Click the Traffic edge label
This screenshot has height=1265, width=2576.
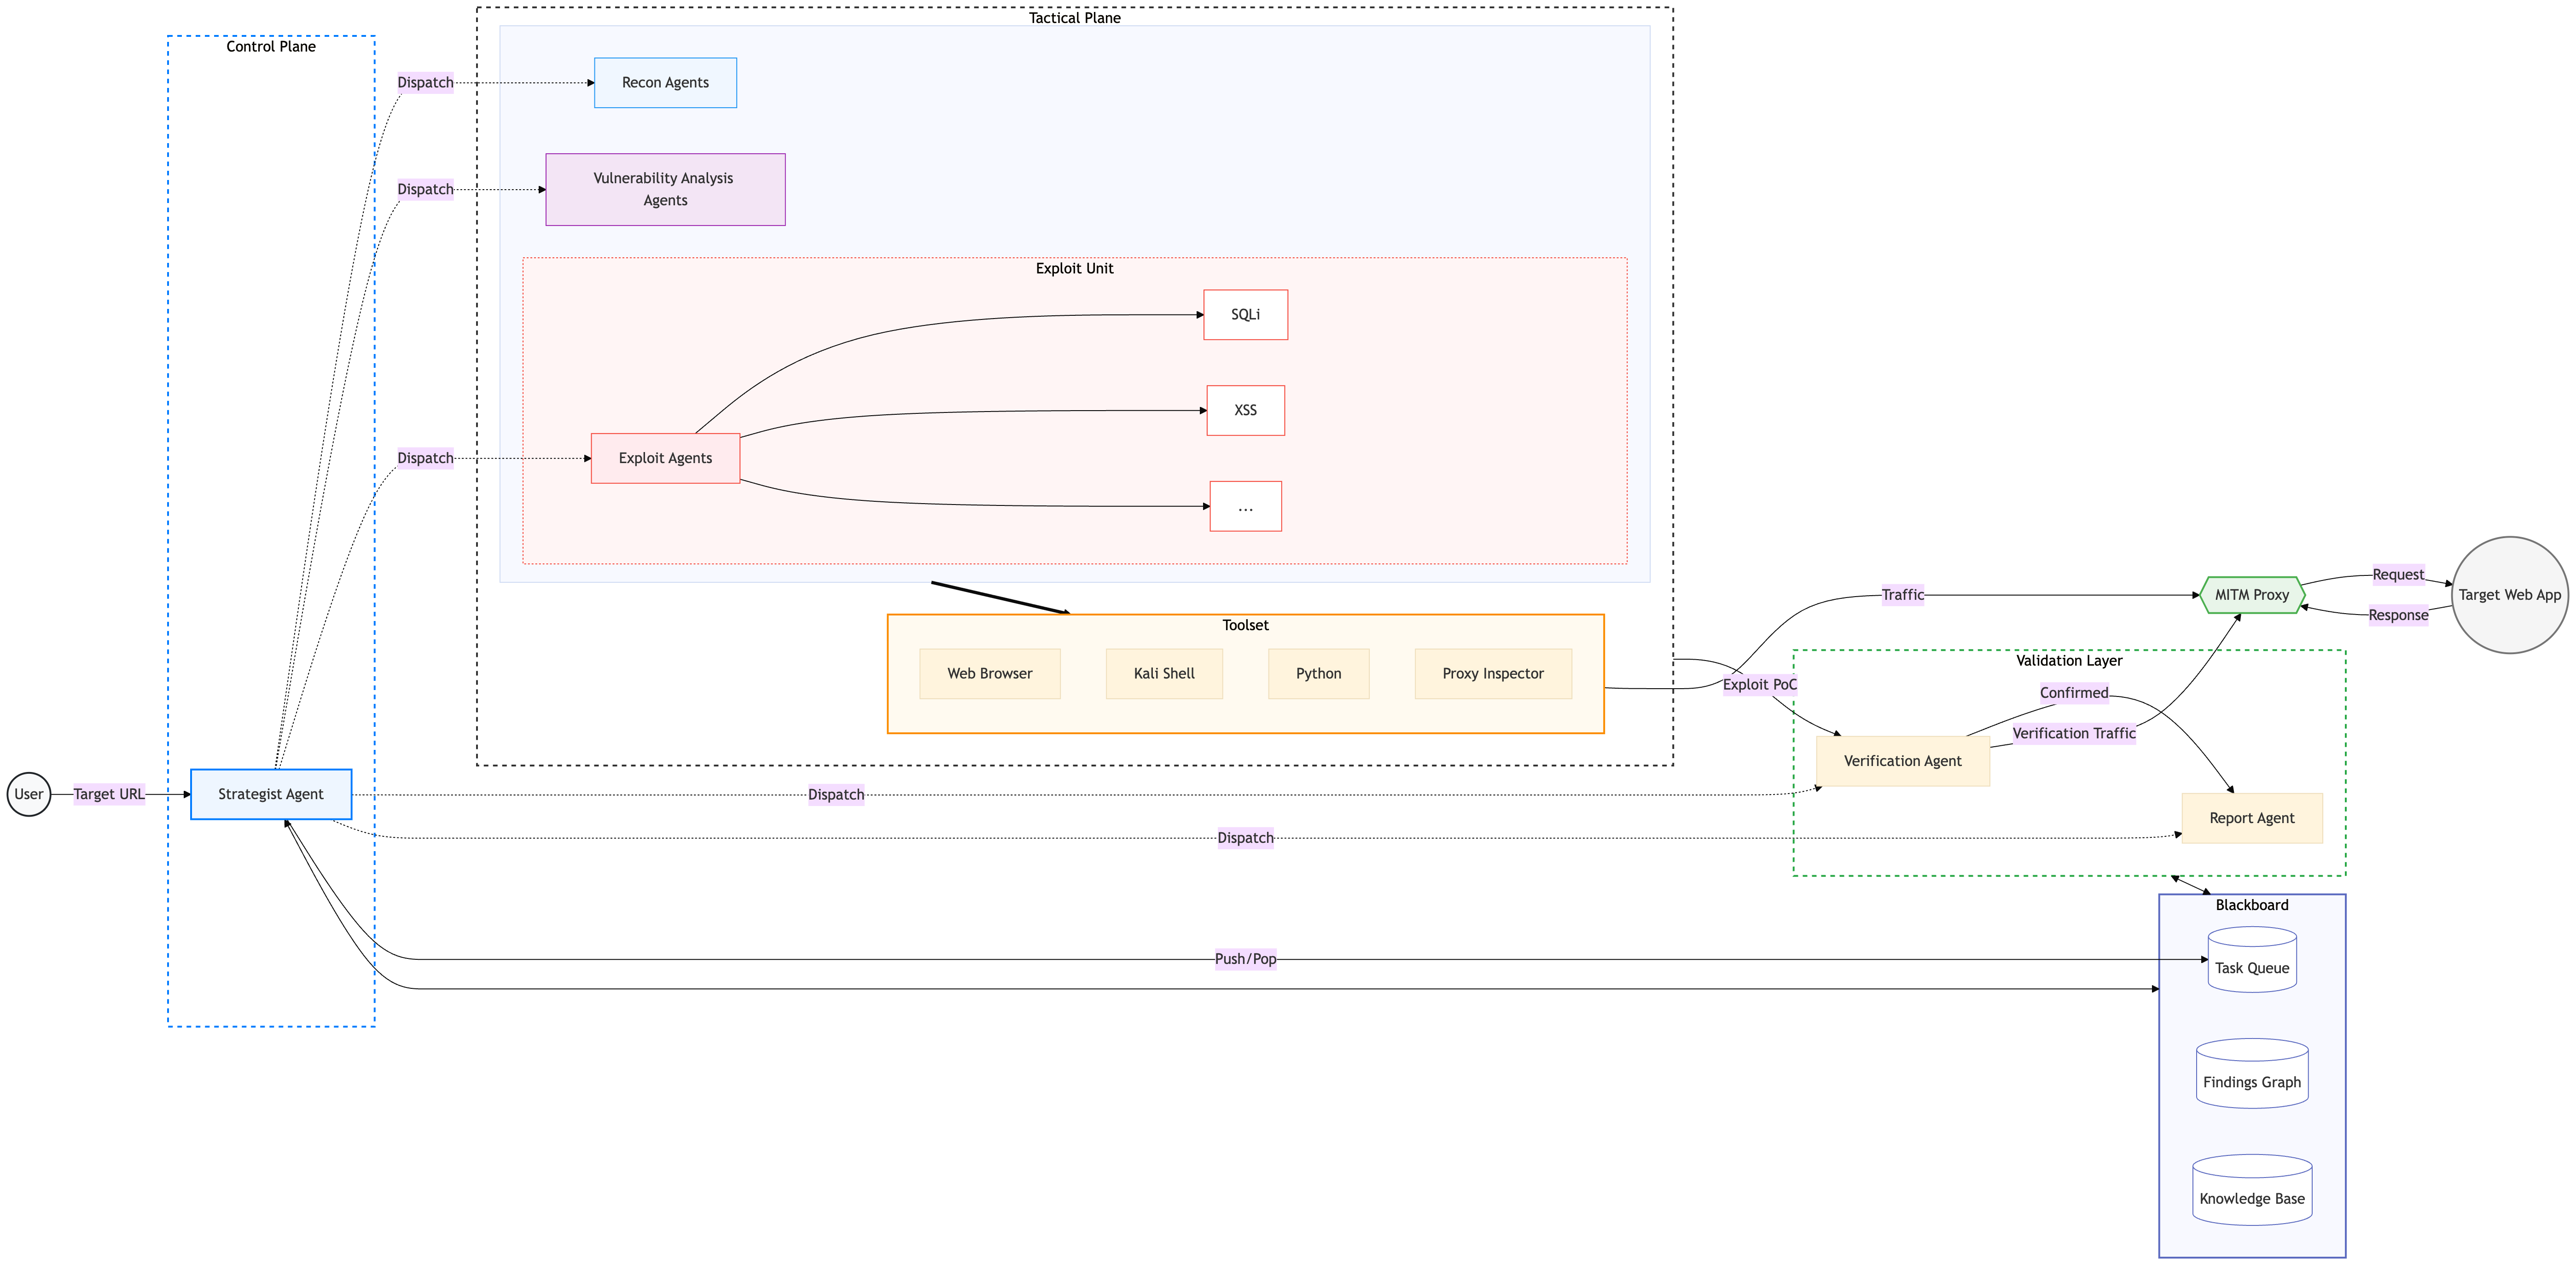(x=1902, y=595)
